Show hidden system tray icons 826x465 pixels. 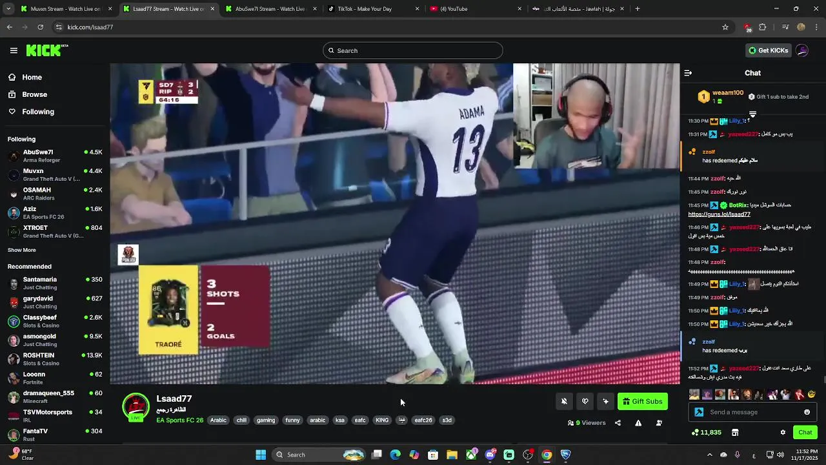(x=710, y=455)
